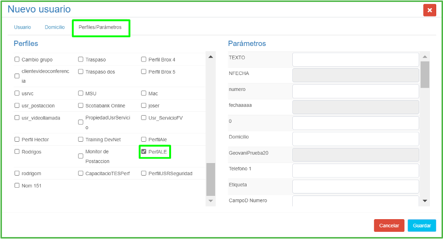Select the Perfiles/Parámetros tab
Viewport: 443px width, 239px height.
pos(100,27)
